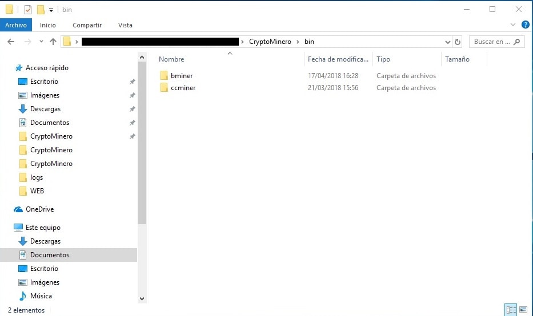
Task: Click the folder icon in address bar
Action: point(67,42)
